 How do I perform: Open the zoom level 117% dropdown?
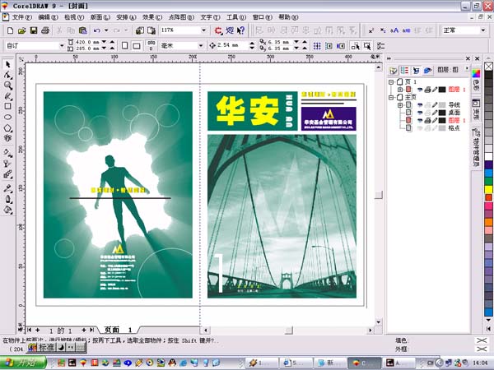204,30
